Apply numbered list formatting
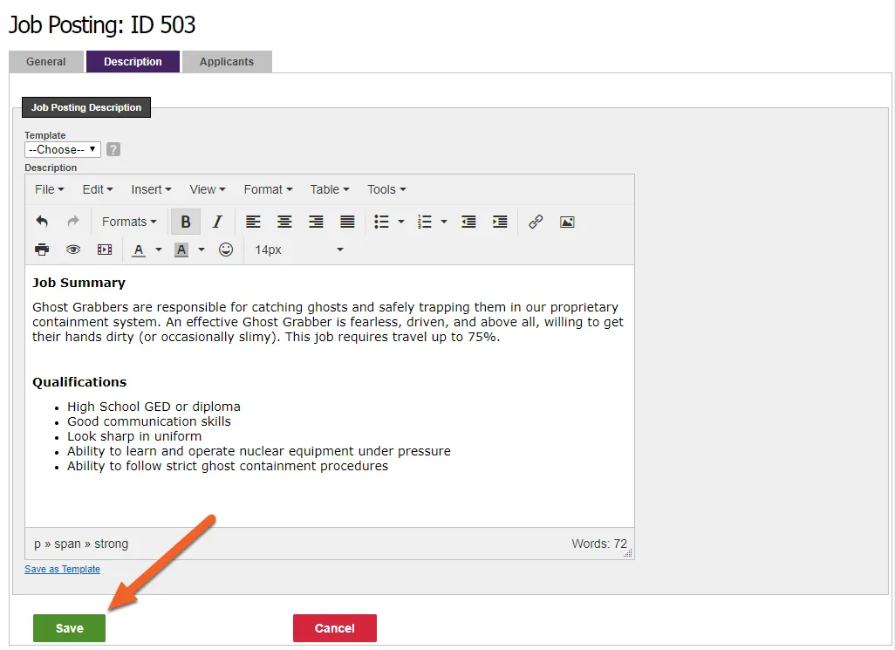The height and width of the screenshot is (650, 895). point(424,222)
